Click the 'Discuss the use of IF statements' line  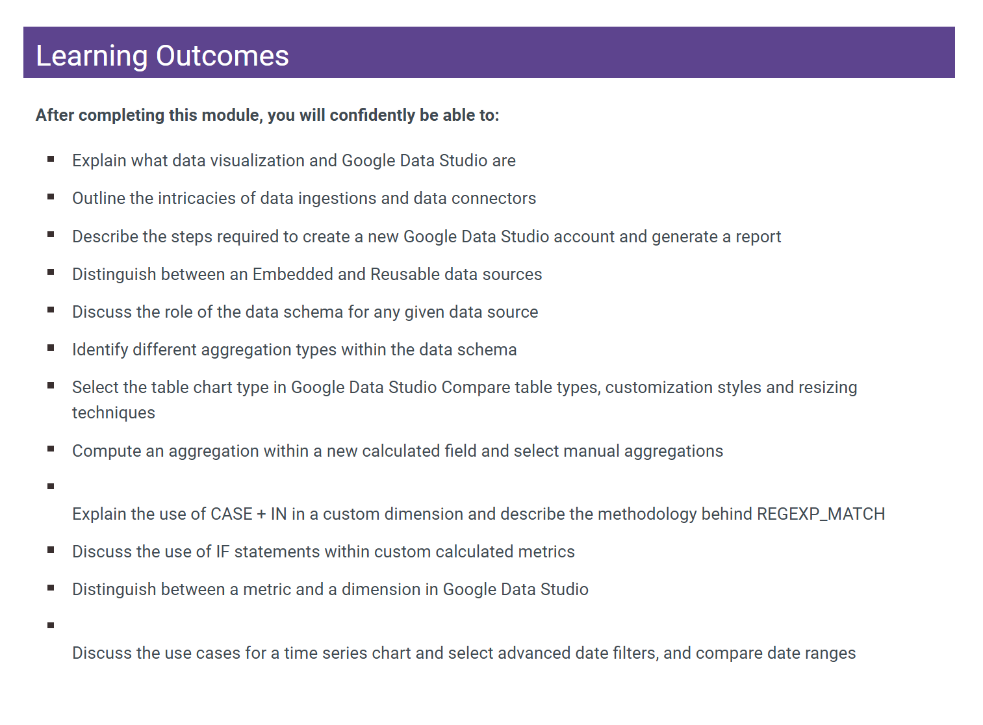pos(323,552)
